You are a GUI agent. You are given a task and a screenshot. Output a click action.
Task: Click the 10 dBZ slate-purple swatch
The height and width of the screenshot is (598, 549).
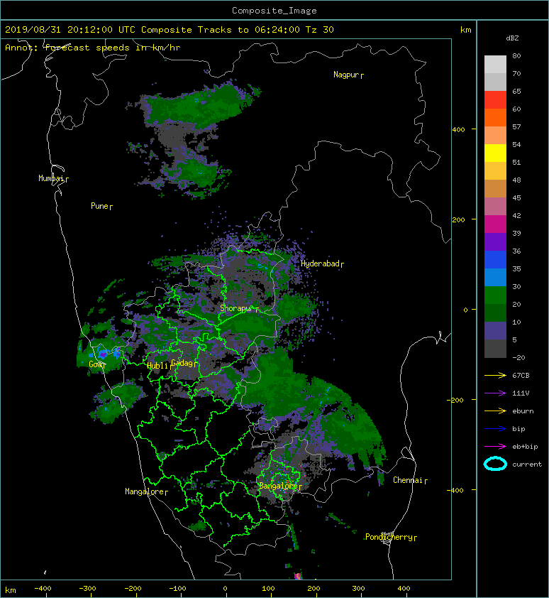pyautogui.click(x=495, y=331)
